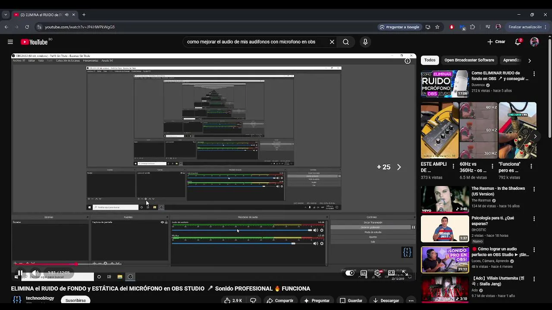Open the Duvenox 'Como ELIMINAR RUIDO' video thumbnail
This screenshot has width=552, height=310.
click(445, 84)
